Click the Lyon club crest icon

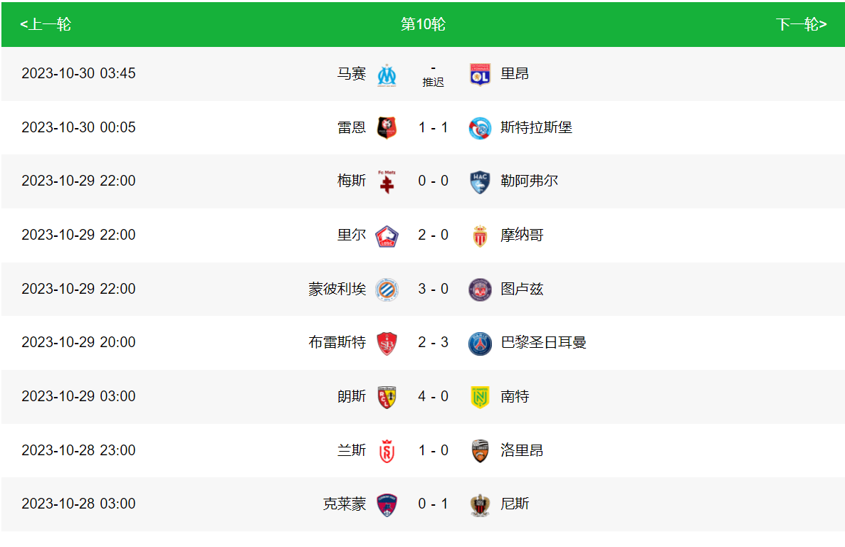pyautogui.click(x=480, y=74)
